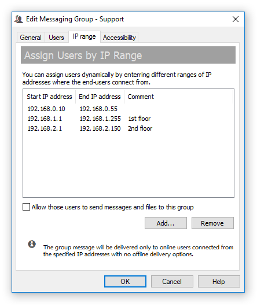Click the messaging group icon in title bar

click(19, 19)
